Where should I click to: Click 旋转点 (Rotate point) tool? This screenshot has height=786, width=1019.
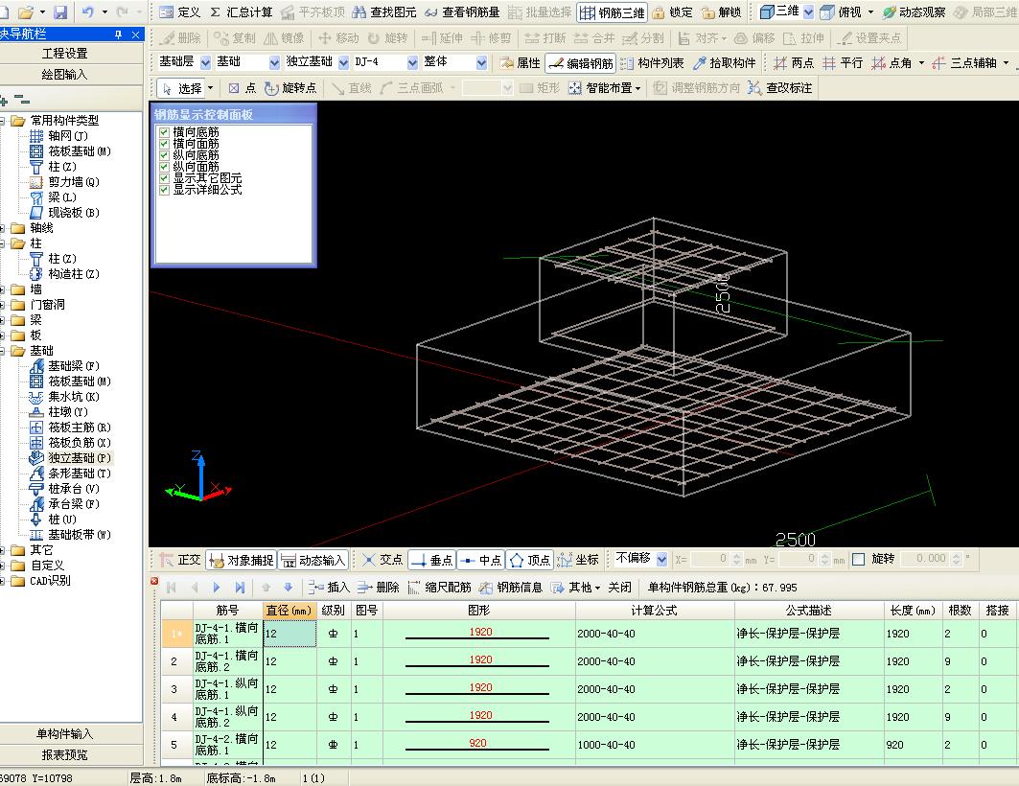(x=290, y=88)
